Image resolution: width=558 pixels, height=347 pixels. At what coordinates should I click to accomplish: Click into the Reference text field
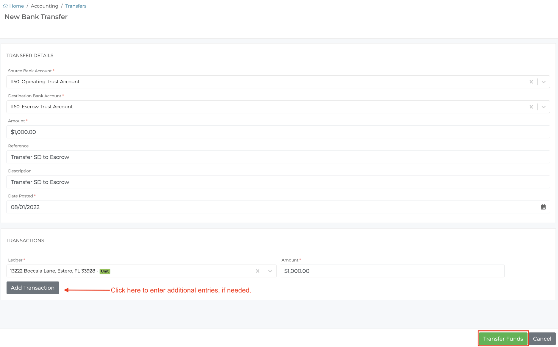278,157
